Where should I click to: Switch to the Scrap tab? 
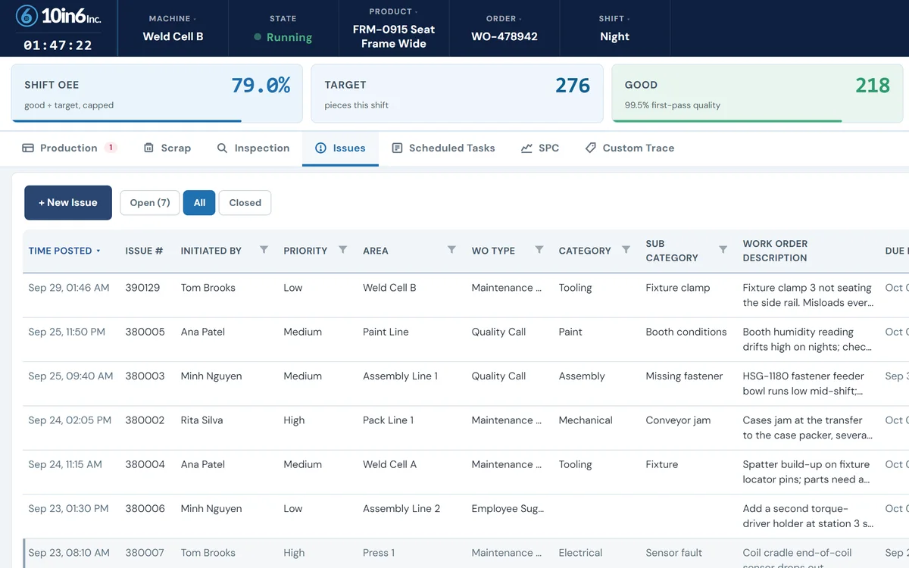[167, 148]
